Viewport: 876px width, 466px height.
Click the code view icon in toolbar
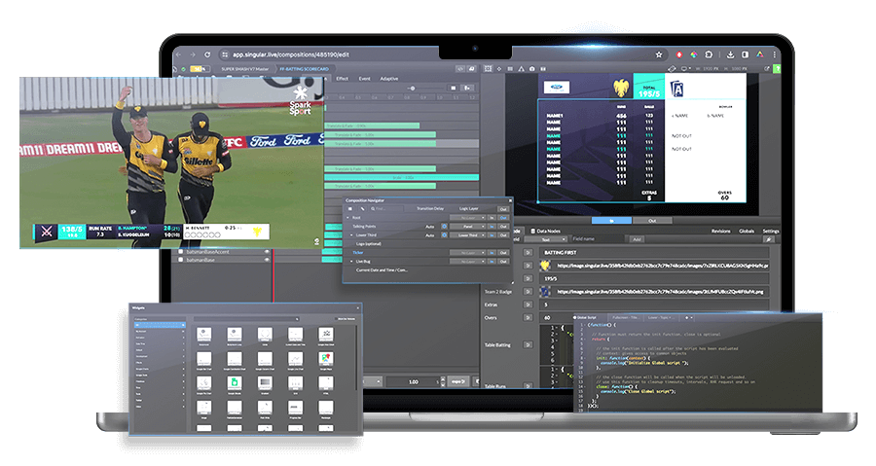pos(460,69)
